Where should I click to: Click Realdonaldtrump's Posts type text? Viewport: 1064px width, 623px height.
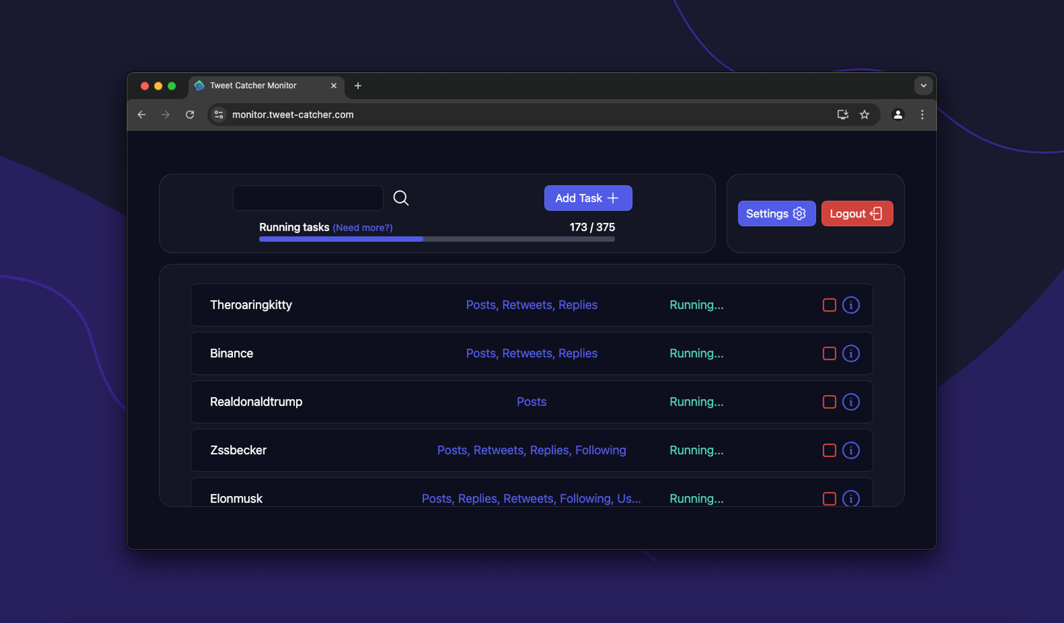[x=532, y=402]
